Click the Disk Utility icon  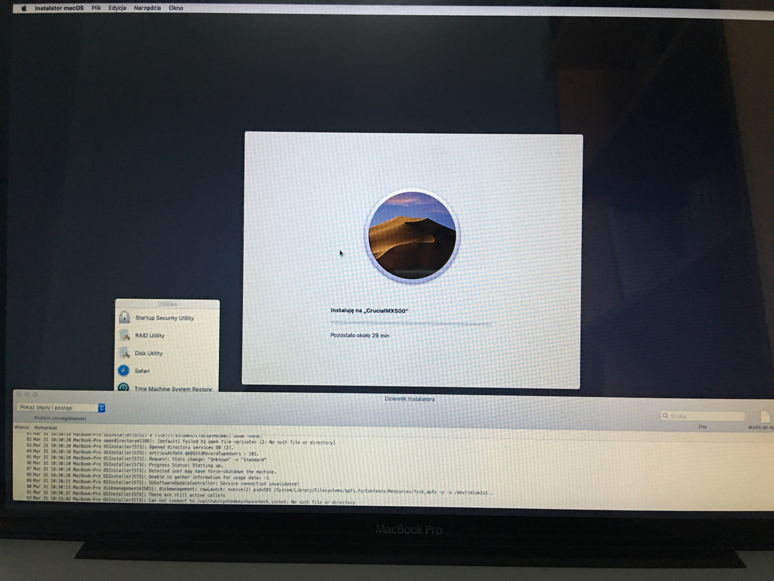[125, 353]
